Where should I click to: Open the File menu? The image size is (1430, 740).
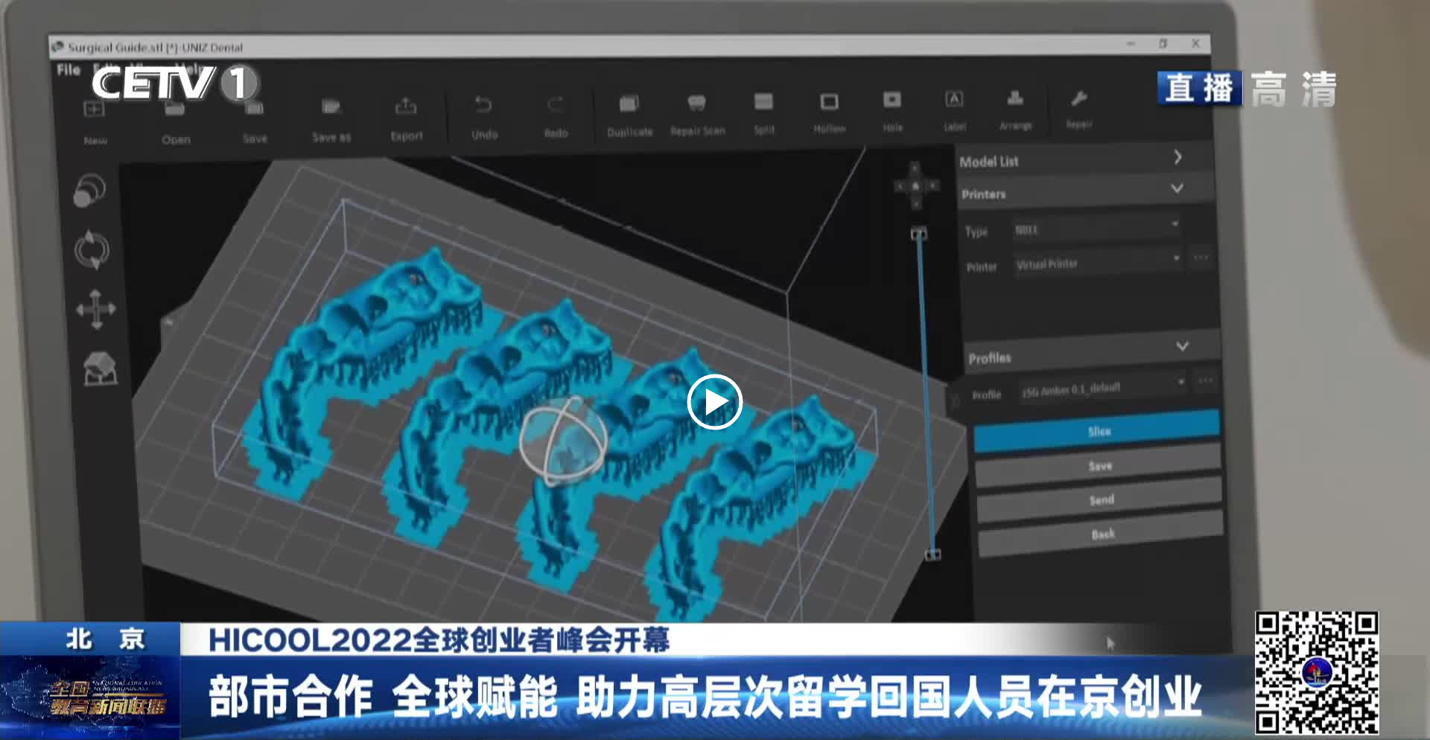click(68, 70)
